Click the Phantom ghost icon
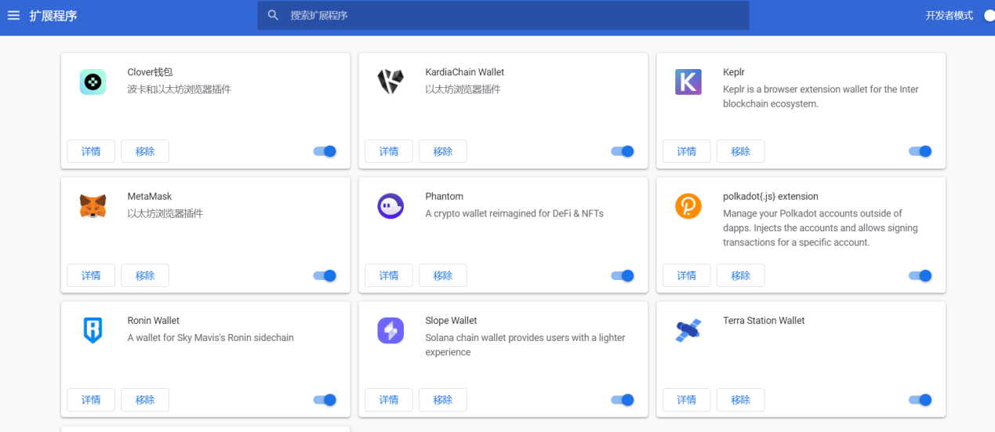 [390, 206]
